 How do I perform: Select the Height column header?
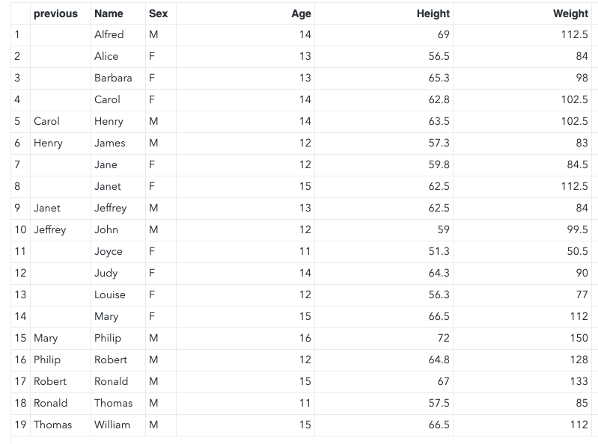[433, 13]
